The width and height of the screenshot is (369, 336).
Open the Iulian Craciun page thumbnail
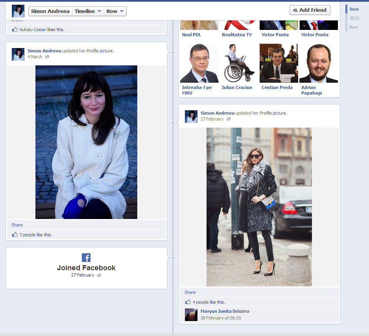tap(239, 63)
